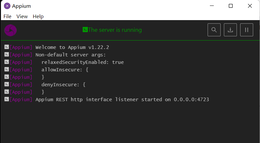Select the "Welcome to Appium v1.22.2" log line

[72, 47]
